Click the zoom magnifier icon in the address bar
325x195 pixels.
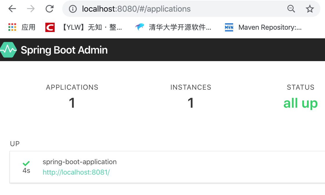[x=291, y=9]
